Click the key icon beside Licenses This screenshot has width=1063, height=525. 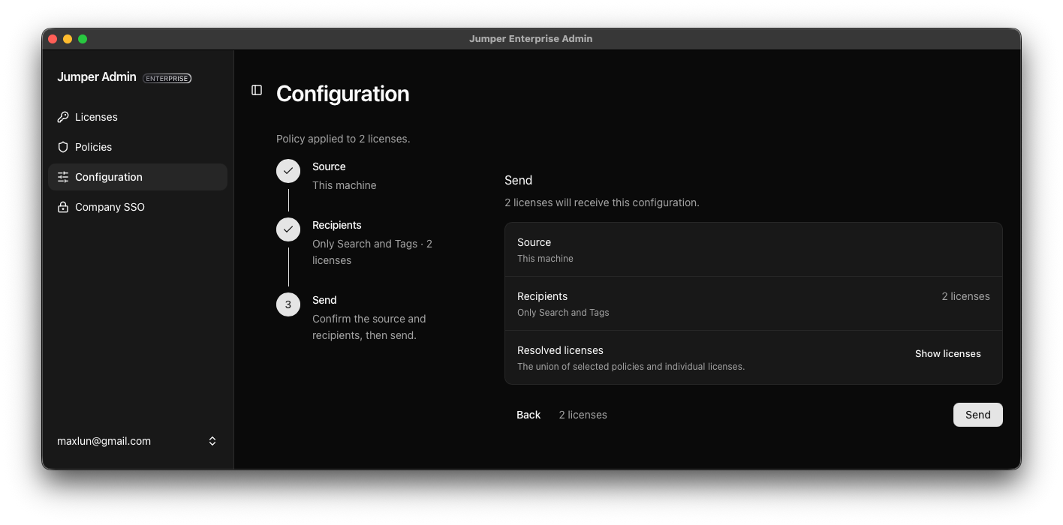[x=63, y=117]
